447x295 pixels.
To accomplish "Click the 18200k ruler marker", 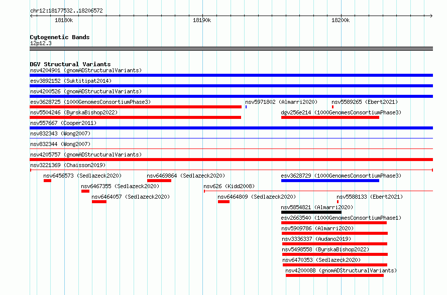I will coord(341,20).
